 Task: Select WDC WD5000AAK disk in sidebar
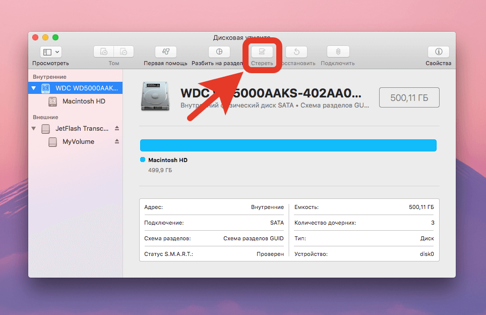pyautogui.click(x=75, y=88)
